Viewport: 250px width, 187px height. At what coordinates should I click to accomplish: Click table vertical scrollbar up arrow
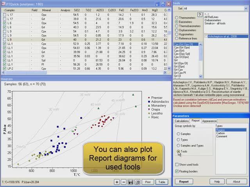coord(169,10)
